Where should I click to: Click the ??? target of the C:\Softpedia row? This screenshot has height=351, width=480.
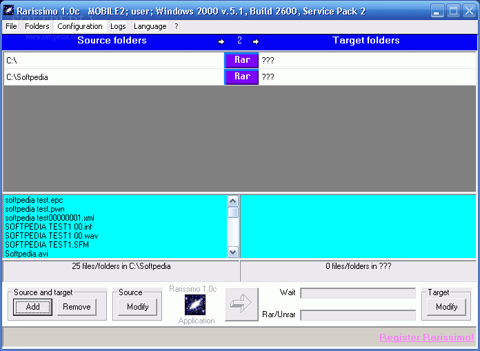(368, 77)
